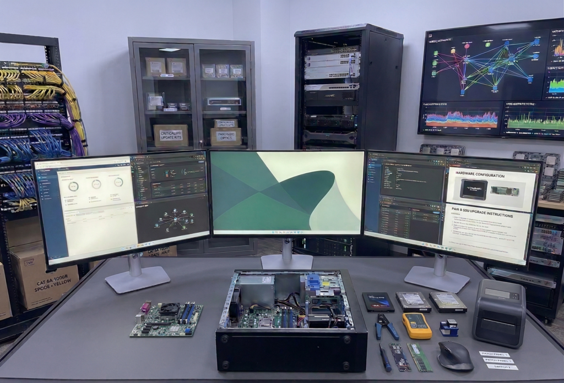This screenshot has width=564, height=383.
Task: Click the third donut gauge in the left monitor dashboard
Action: pyautogui.click(x=119, y=182)
